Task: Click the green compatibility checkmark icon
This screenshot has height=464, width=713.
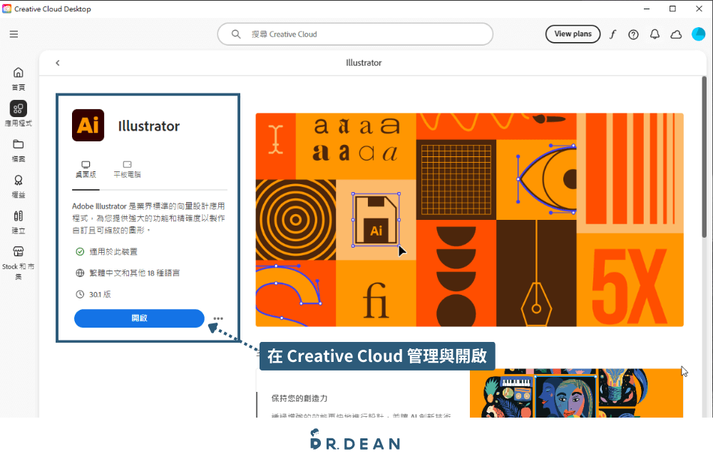Action: pos(80,251)
